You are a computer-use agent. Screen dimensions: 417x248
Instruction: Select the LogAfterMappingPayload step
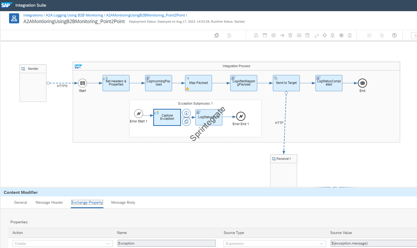click(244, 83)
